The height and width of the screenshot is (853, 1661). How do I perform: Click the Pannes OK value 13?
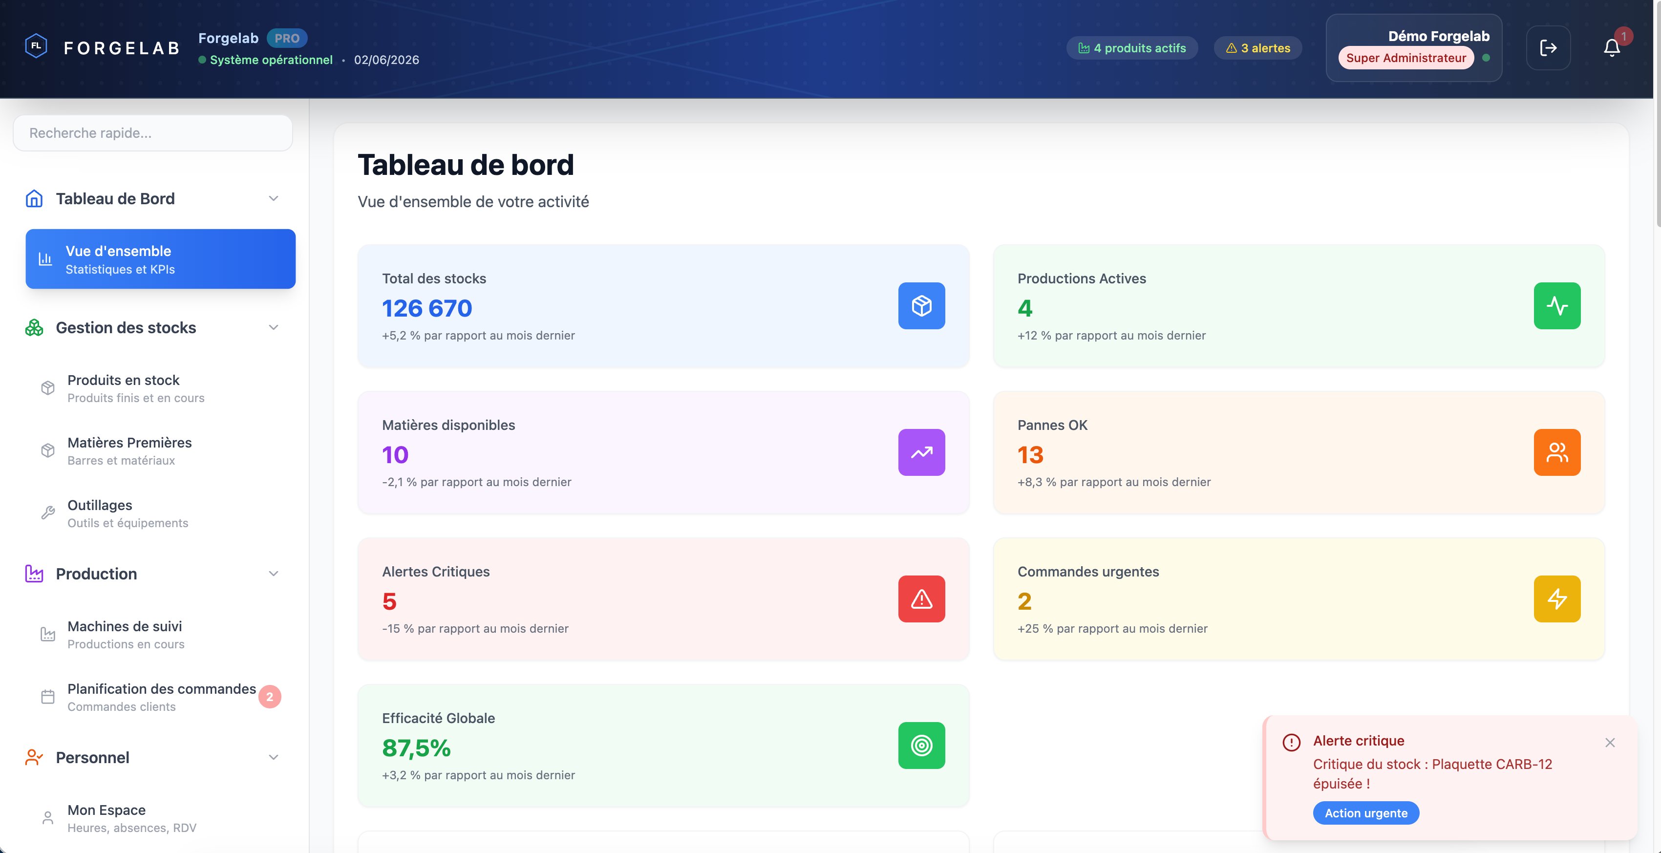click(1030, 455)
